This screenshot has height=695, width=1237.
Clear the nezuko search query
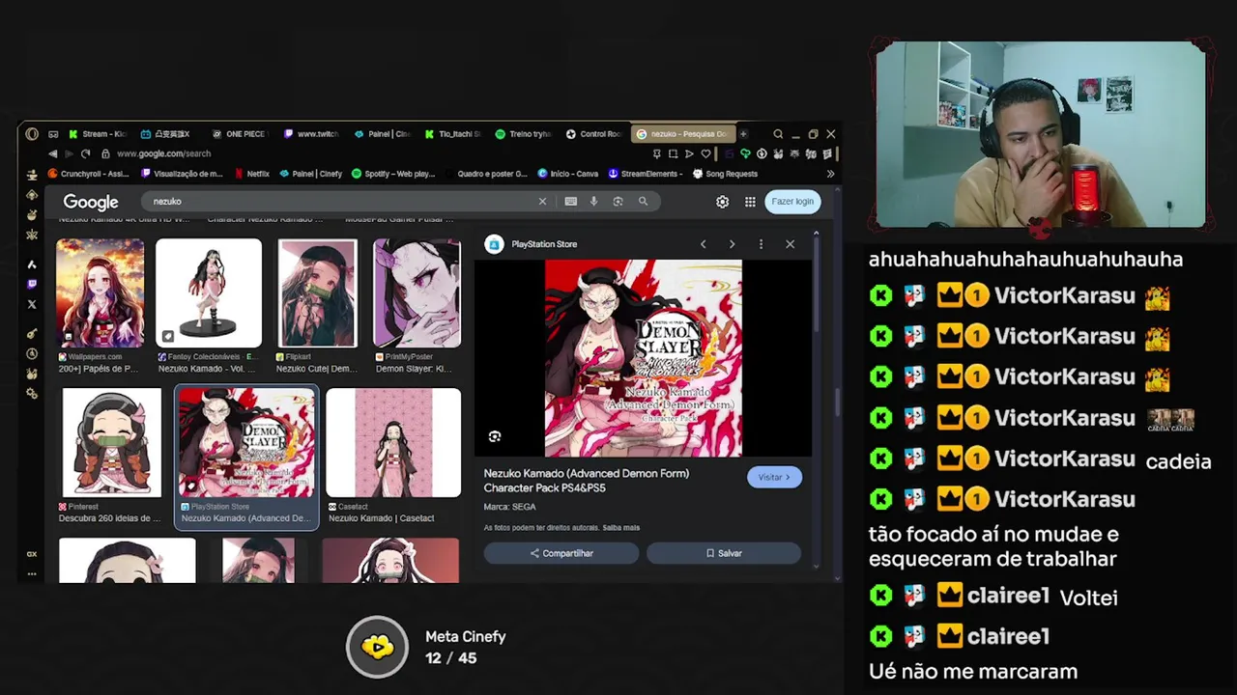(x=542, y=202)
